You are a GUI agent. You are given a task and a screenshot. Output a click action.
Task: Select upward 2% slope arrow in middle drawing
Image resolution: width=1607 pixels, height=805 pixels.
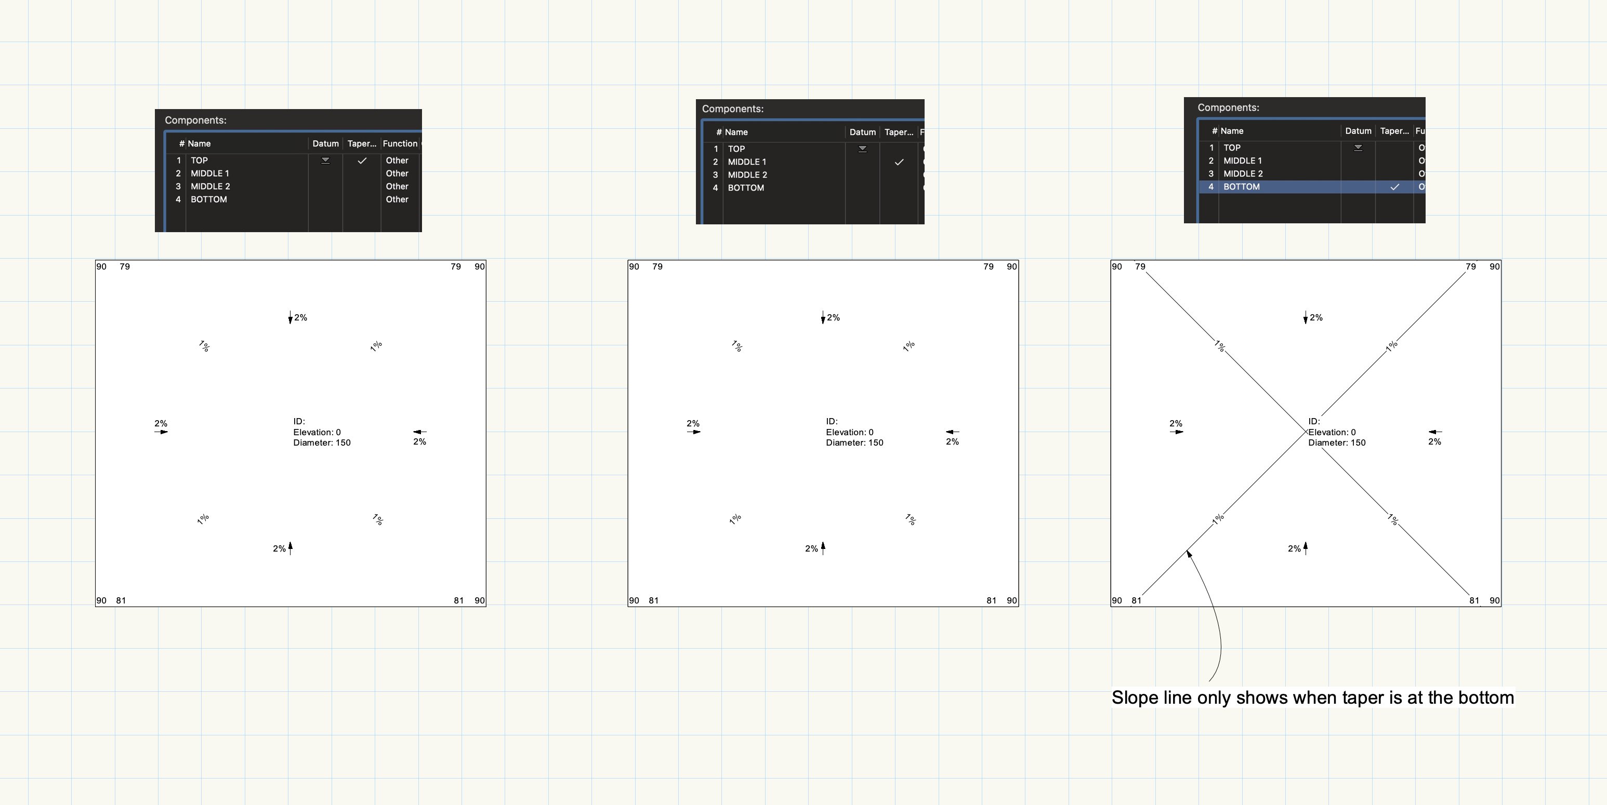point(823,548)
